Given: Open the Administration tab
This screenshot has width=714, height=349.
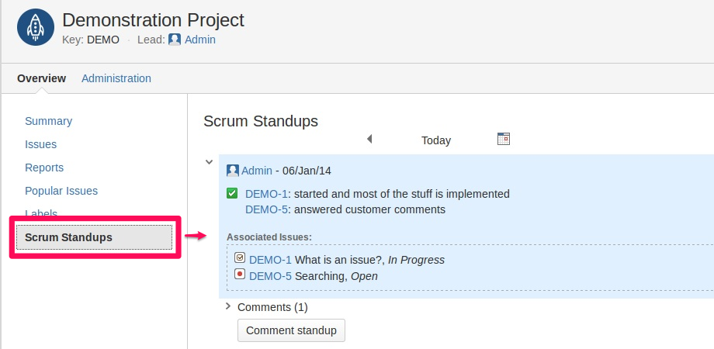Looking at the screenshot, I should click(x=116, y=78).
